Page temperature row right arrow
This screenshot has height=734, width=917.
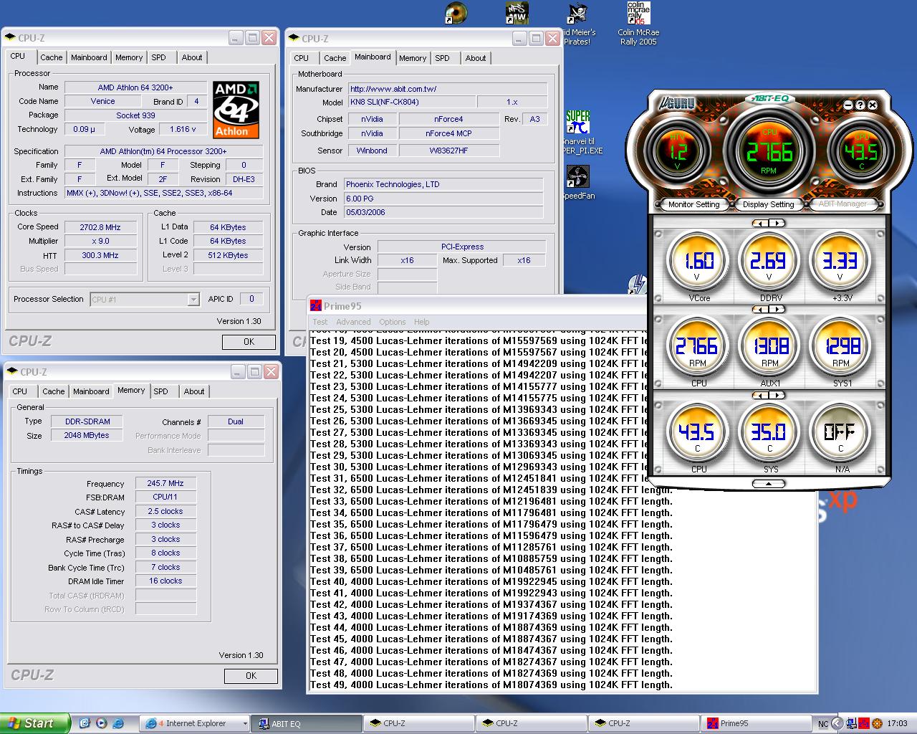click(777, 395)
